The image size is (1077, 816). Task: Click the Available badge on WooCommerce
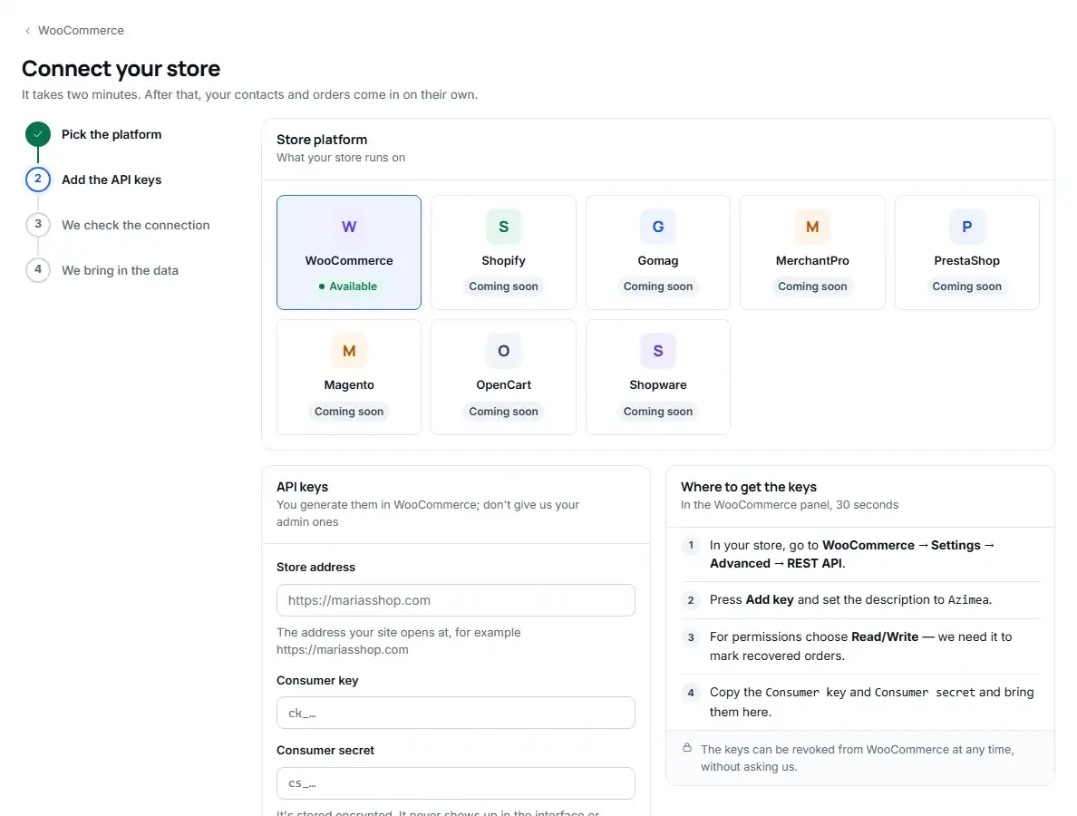pyautogui.click(x=349, y=287)
